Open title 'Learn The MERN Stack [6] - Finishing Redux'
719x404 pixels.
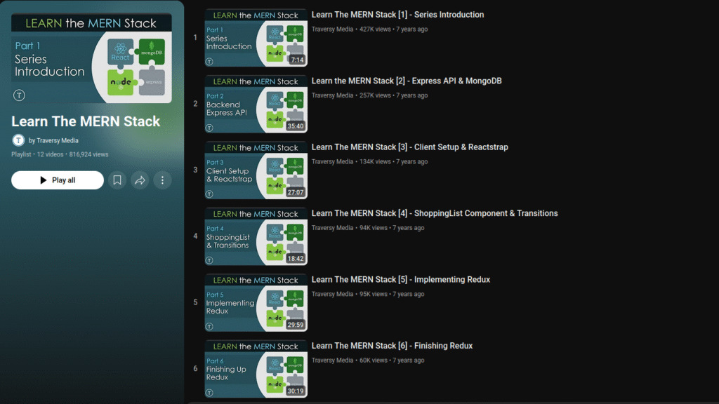pyautogui.click(x=392, y=346)
